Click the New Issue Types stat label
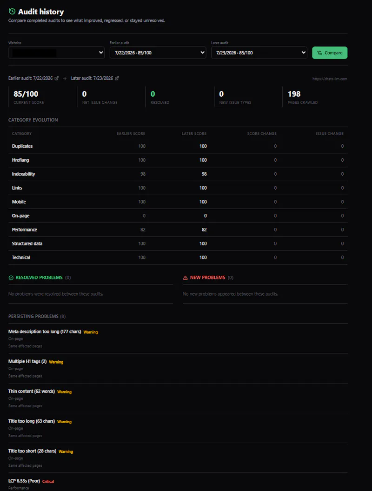Viewport: 372px width, 491px height. pos(235,103)
